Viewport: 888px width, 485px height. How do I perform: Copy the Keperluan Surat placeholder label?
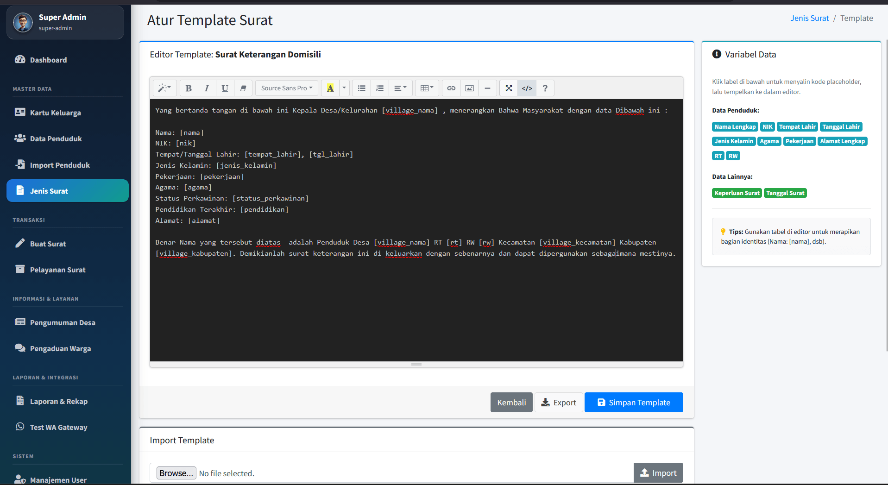(x=737, y=193)
